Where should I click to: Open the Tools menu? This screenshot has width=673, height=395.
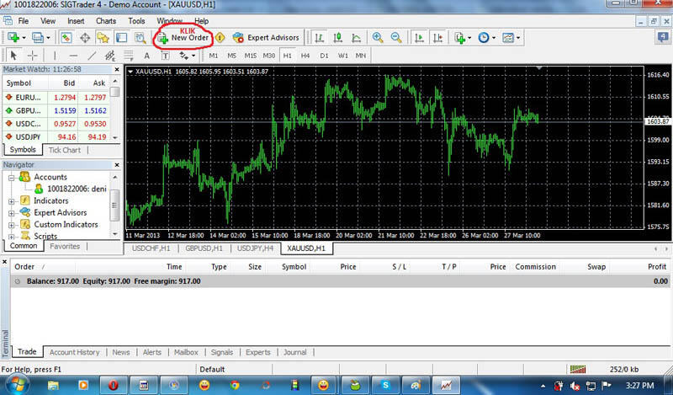coord(136,20)
